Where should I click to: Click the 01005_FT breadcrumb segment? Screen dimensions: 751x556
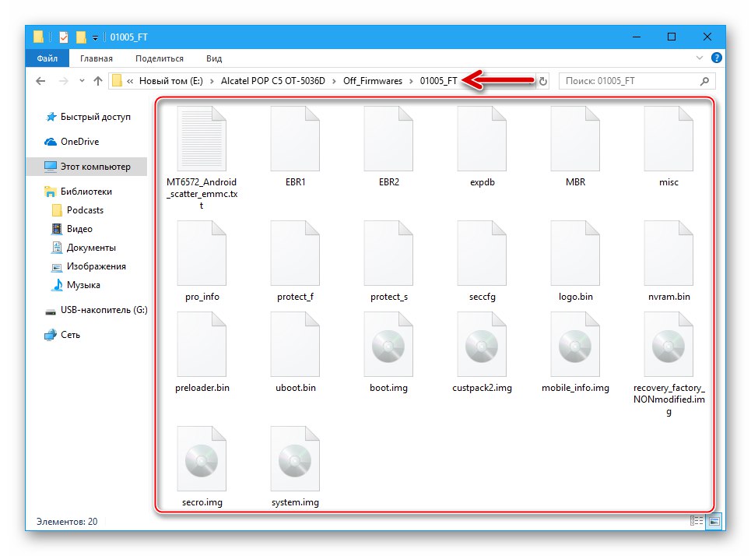(439, 81)
